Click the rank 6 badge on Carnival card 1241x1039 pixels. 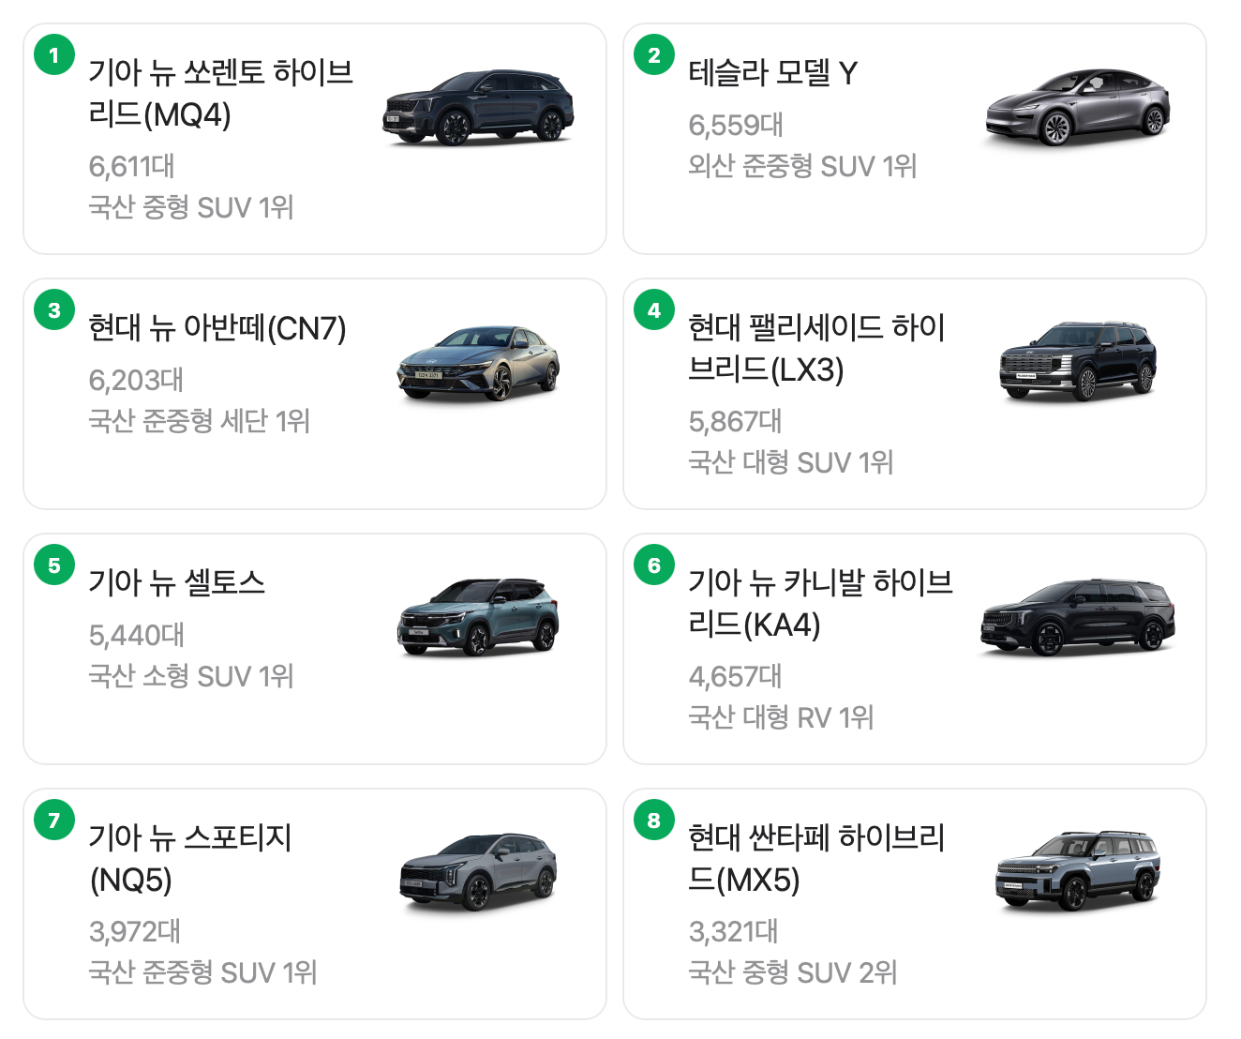coord(653,565)
